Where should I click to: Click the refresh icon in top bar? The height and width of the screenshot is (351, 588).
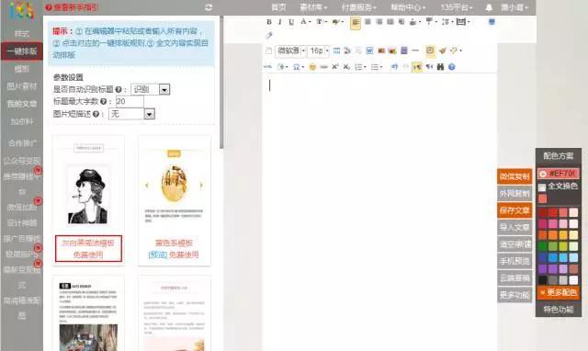(x=209, y=7)
